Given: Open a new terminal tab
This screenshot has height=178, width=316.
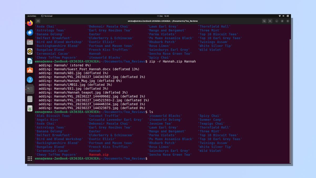Looking at the screenshot, I should click(38, 21).
